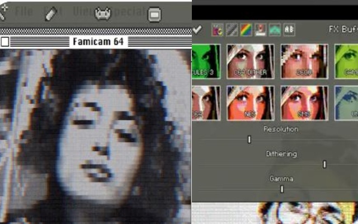
Task: Select the 2600 preset thumbnail
Action: pyautogui.click(x=304, y=60)
